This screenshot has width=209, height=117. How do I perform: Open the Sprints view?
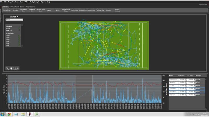[x=57, y=10]
